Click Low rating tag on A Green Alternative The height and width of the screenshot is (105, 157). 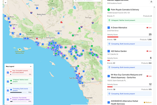149,28
